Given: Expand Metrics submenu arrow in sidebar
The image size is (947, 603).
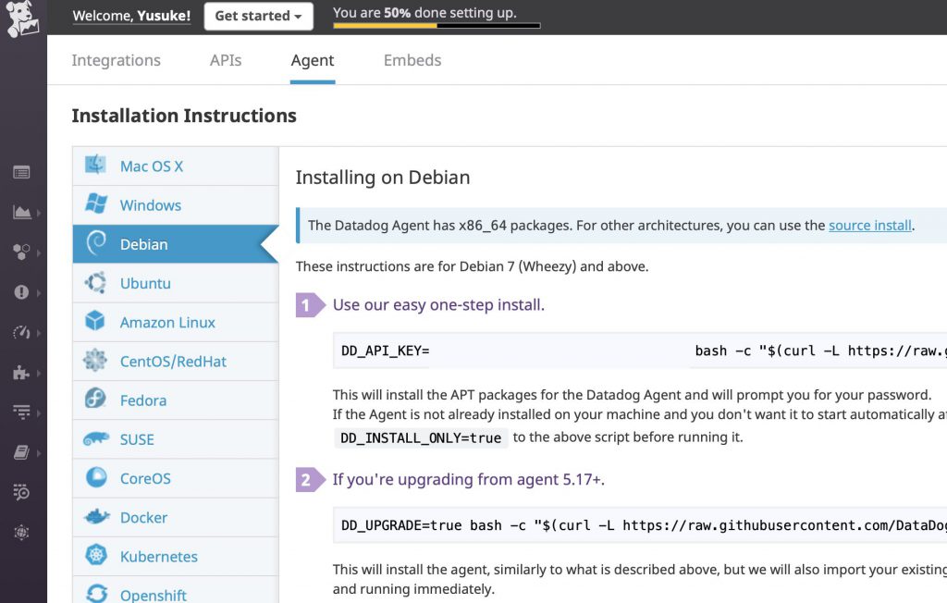Looking at the screenshot, I should coord(39,333).
